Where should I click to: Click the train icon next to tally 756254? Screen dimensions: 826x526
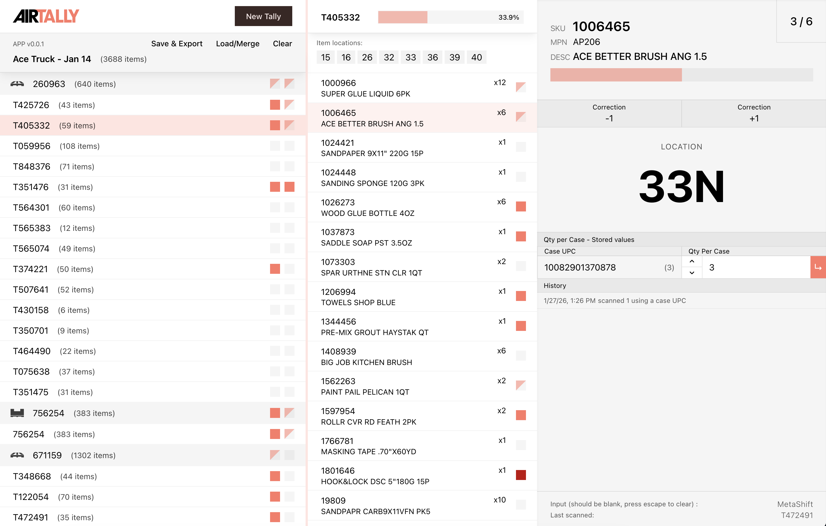tap(18, 413)
